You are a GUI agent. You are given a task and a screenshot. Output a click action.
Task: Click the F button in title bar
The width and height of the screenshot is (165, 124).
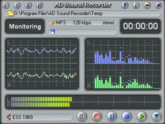8,5
